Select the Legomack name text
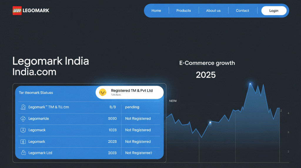The height and width of the screenshot is (168, 301). (37, 130)
